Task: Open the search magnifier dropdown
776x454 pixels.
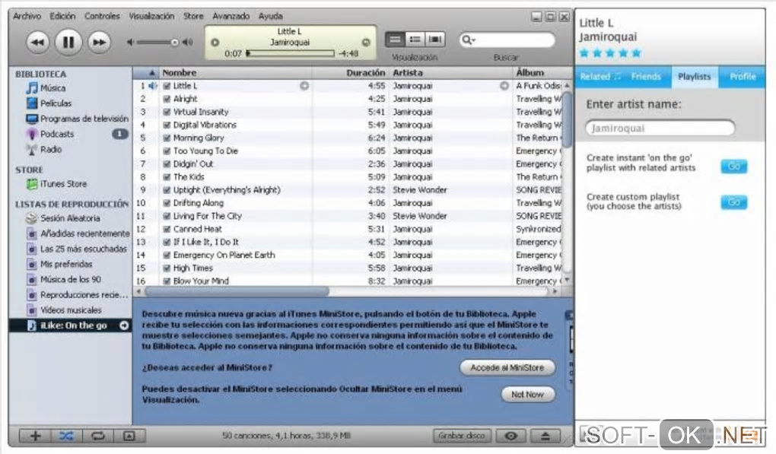Action: [x=468, y=40]
